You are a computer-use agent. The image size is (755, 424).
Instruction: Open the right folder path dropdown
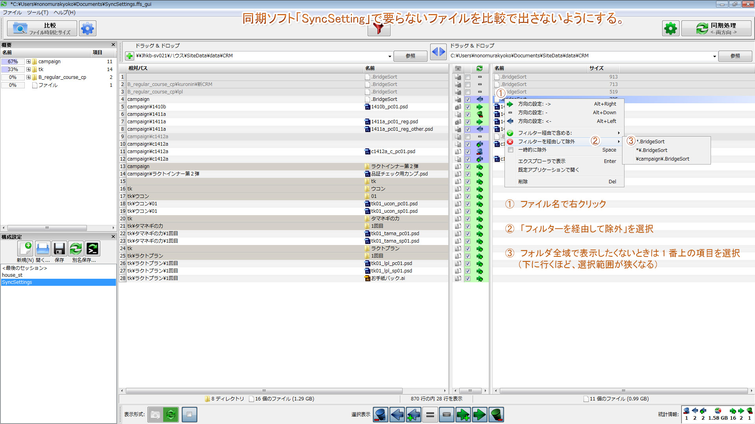pyautogui.click(x=714, y=56)
